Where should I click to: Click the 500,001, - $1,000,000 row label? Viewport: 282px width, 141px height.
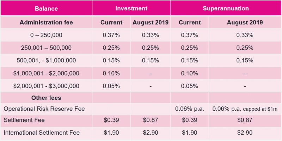pyautogui.click(x=46, y=60)
